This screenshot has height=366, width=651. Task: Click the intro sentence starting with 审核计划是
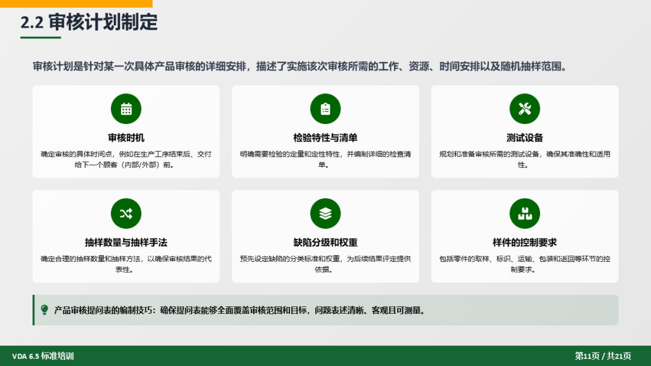click(x=300, y=67)
